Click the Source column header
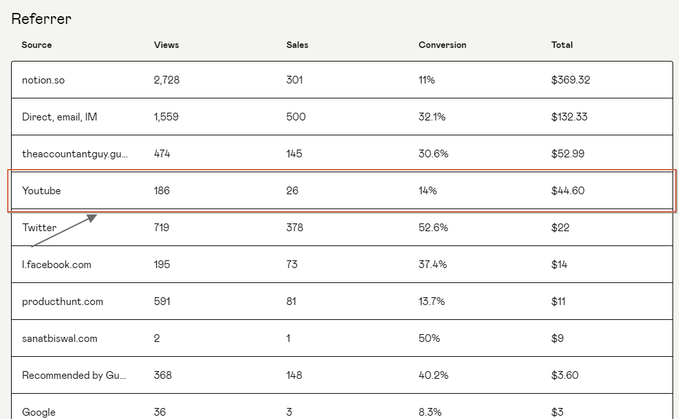 point(36,45)
